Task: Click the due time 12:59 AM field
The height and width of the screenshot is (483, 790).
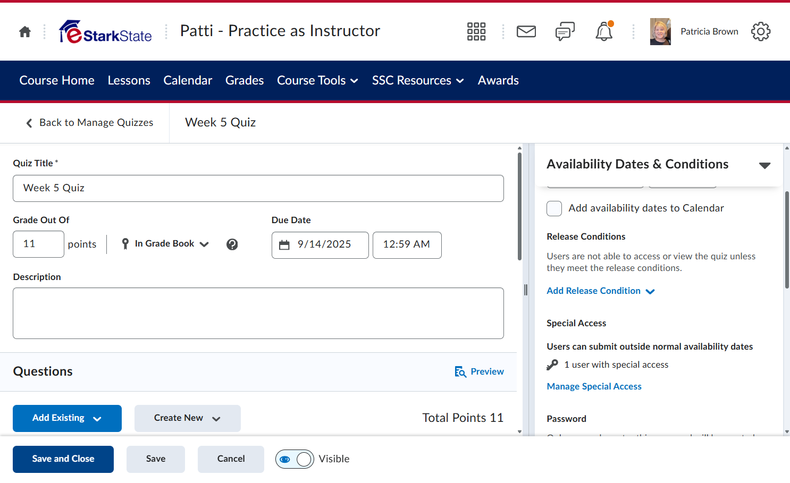Action: click(x=407, y=245)
